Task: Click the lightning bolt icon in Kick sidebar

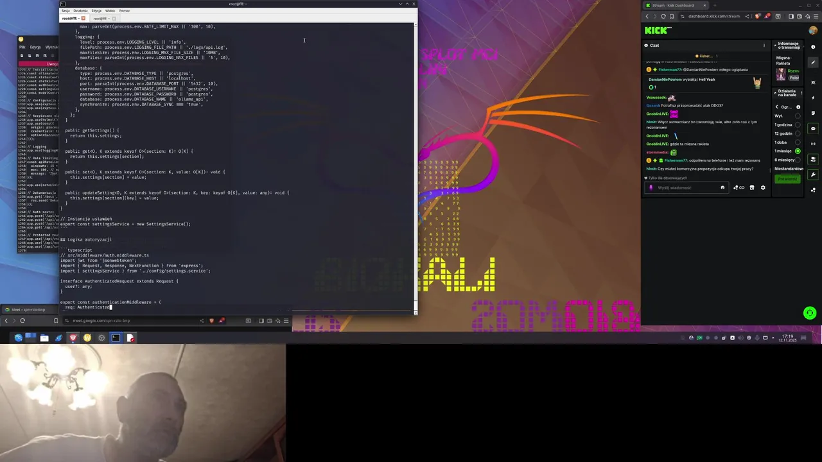Action: coord(813,98)
